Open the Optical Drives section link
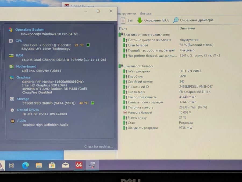Screen dimensions: 242x182 point(28,110)
